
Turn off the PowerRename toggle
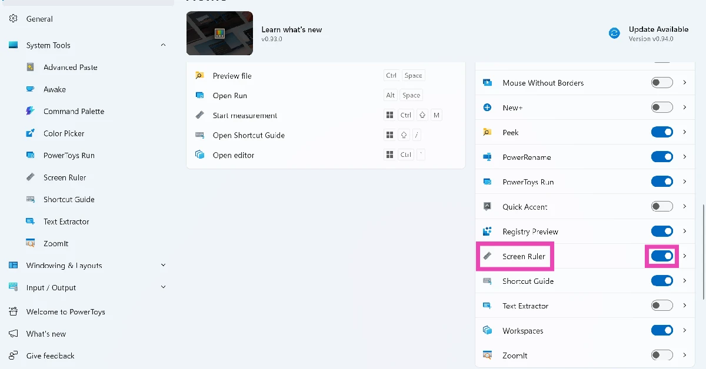coord(662,157)
